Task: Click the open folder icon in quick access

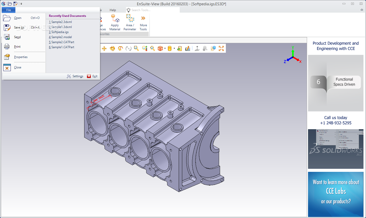Action: point(10,4)
